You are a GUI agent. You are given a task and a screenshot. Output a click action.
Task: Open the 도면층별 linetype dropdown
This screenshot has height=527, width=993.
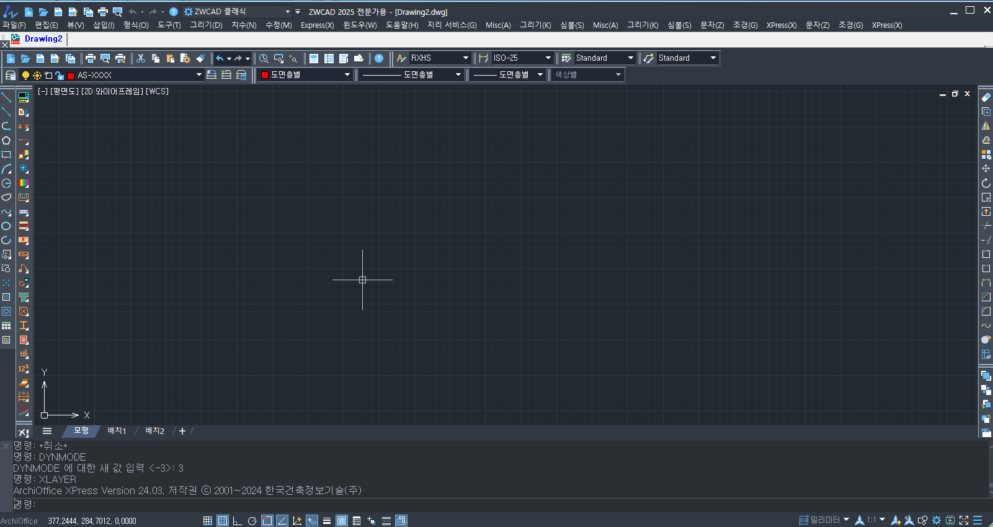coord(458,75)
